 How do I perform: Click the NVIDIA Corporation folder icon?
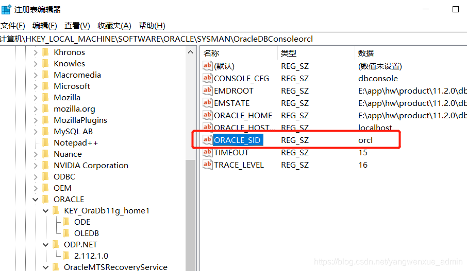[45, 165]
